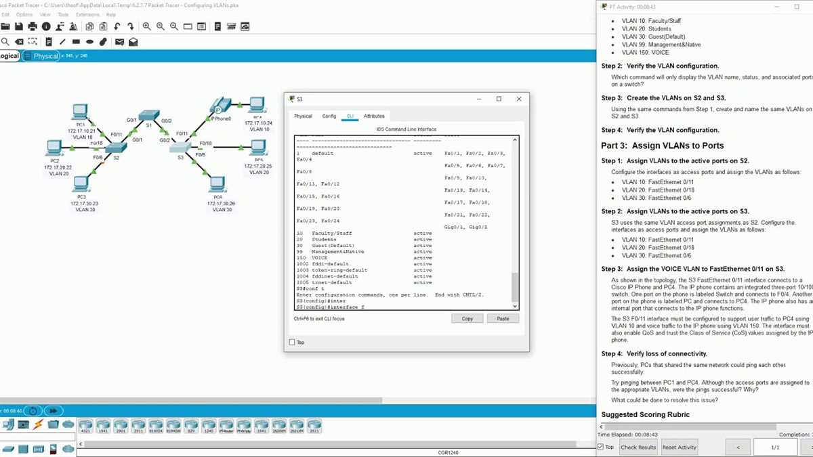The width and height of the screenshot is (813, 457).
Task: Select the Inspect magnifier tool
Action: point(5,42)
